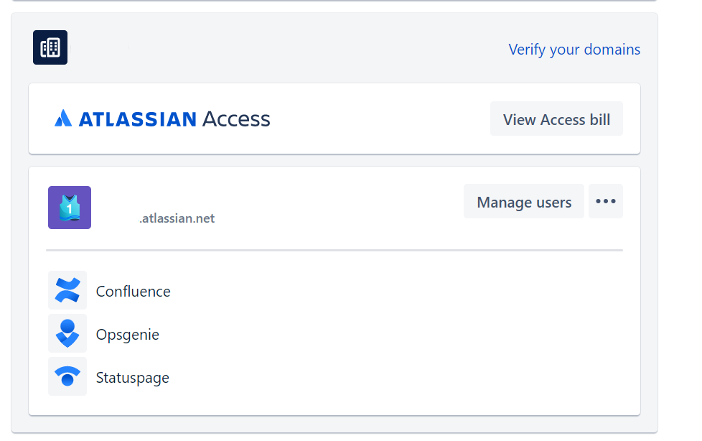Viewport: 702px width, 441px height.
Task: Click the purple jersey site avatar
Action: pos(70,208)
